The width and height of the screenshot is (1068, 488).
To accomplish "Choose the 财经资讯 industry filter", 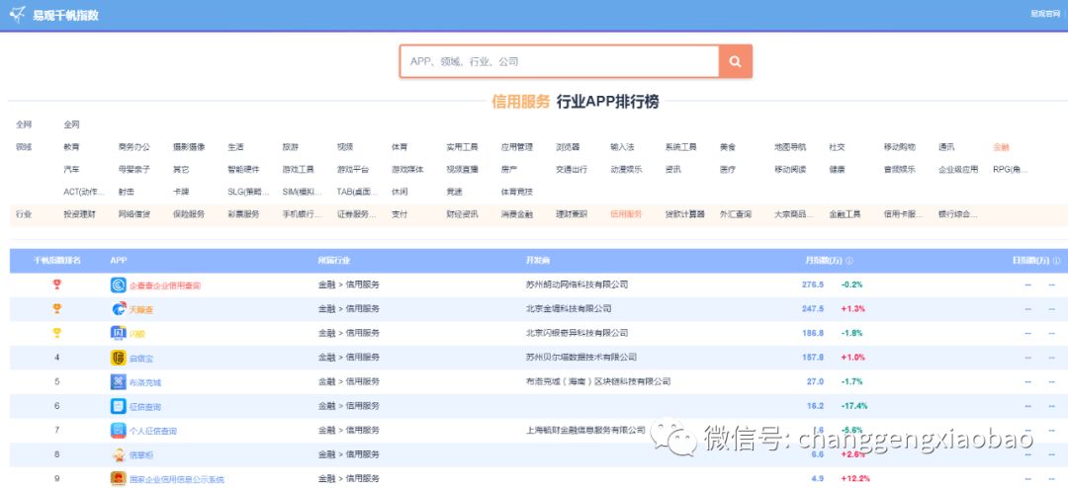I will (x=462, y=214).
